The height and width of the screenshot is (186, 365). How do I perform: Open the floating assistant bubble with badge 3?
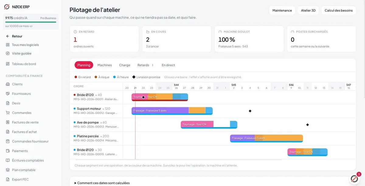354,178
